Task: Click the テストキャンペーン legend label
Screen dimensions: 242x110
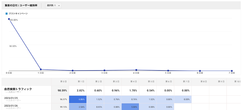Action: tap(18, 13)
